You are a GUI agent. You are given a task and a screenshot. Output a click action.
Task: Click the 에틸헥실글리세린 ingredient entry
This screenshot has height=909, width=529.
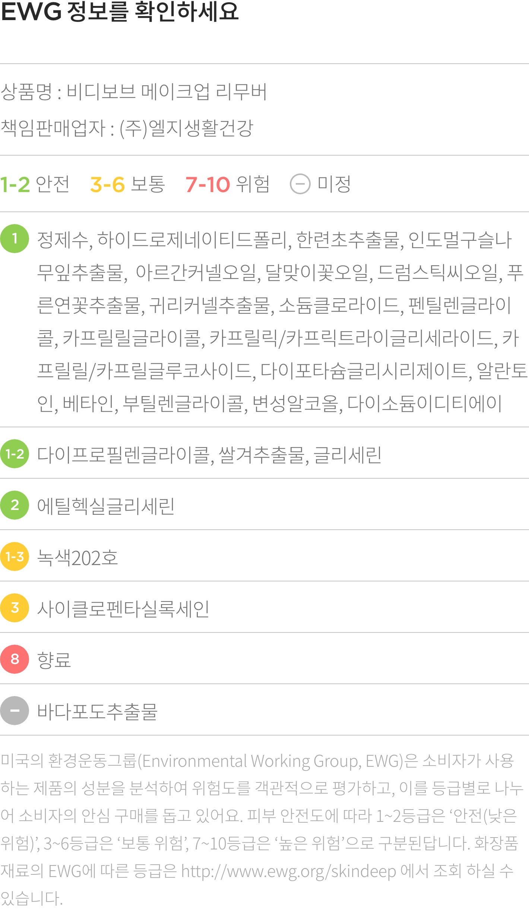(x=106, y=506)
